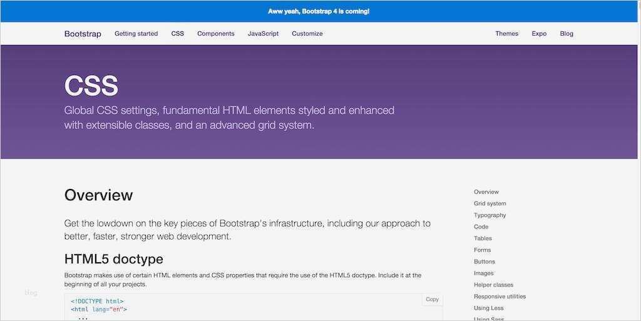Image resolution: width=641 pixels, height=321 pixels.
Task: Select the CSS navigation item
Action: 178,34
